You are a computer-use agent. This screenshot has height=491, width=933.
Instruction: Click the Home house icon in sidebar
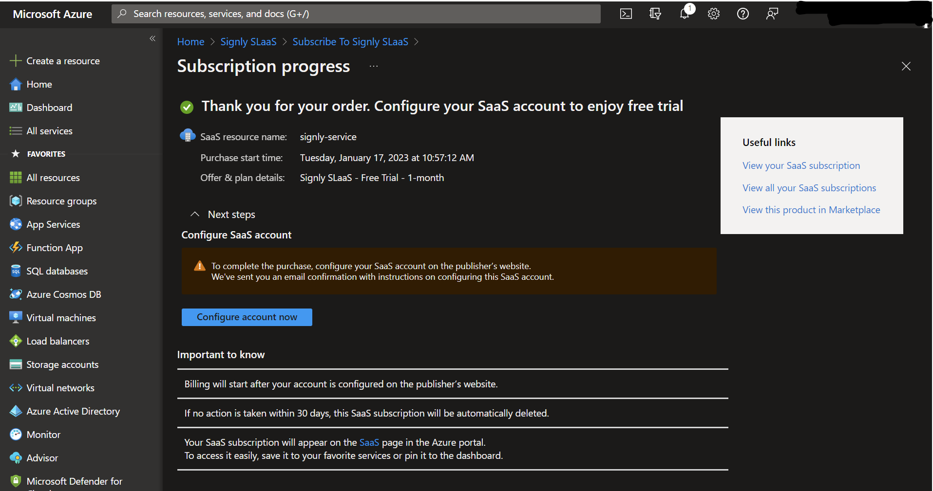16,84
